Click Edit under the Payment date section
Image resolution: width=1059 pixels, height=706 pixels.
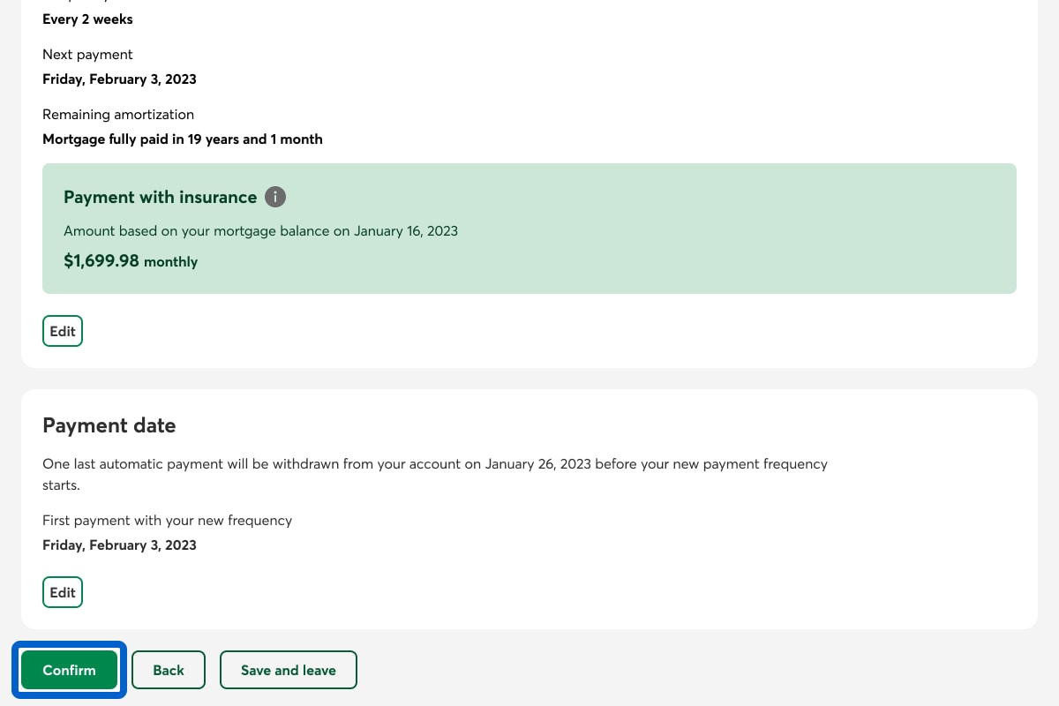pyautogui.click(x=63, y=592)
